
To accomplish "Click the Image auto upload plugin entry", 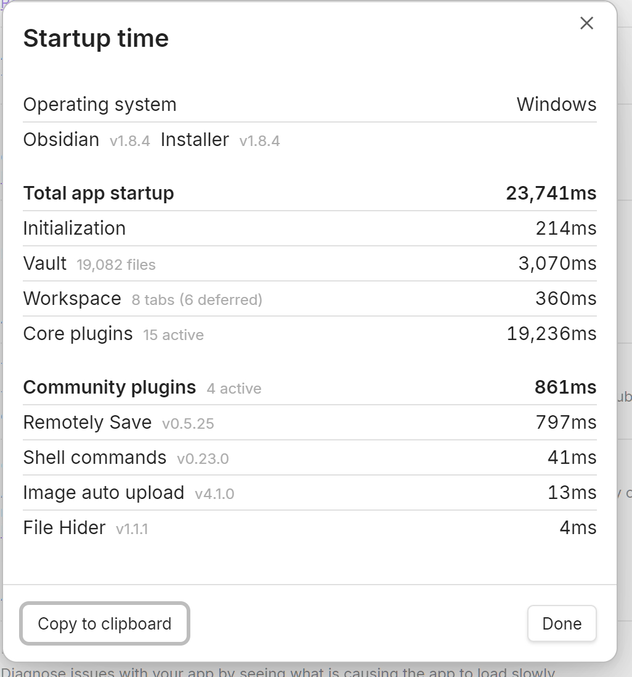I will click(x=128, y=493).
